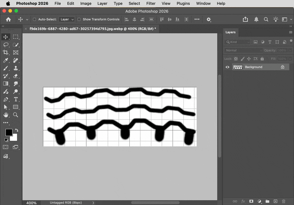Set the white background color swatch
This screenshot has width=294, height=205.
(x=14, y=138)
